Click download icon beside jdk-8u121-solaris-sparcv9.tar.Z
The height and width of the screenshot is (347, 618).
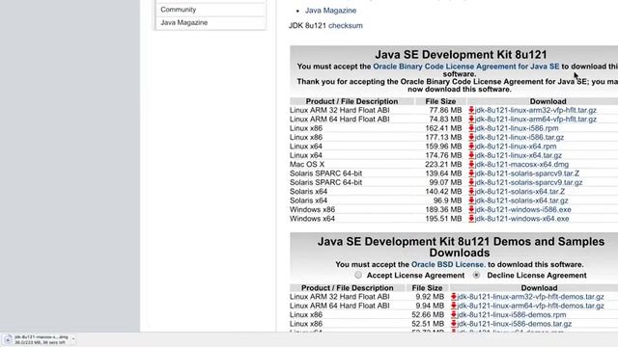pos(471,173)
